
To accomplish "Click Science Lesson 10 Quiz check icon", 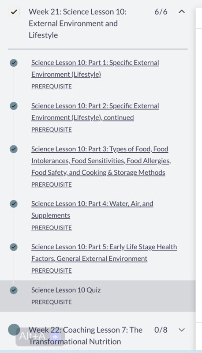I will coord(14,290).
